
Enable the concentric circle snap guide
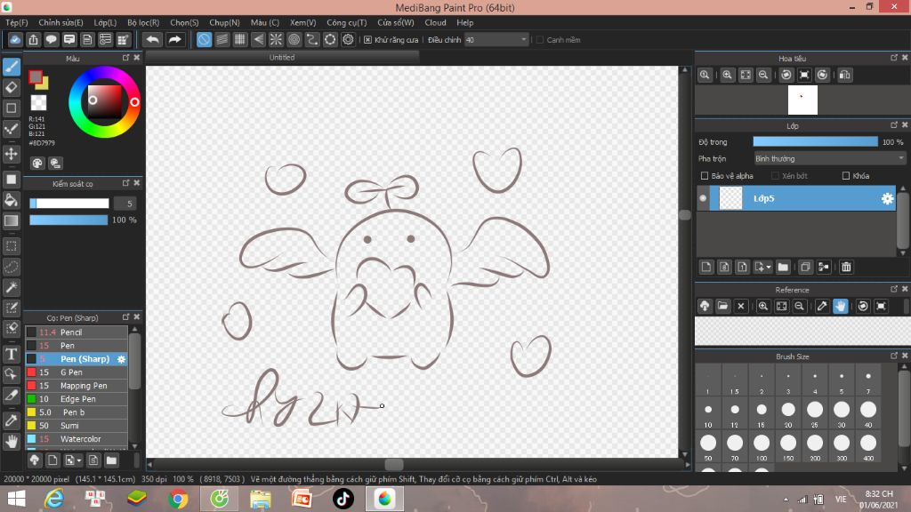coord(294,39)
